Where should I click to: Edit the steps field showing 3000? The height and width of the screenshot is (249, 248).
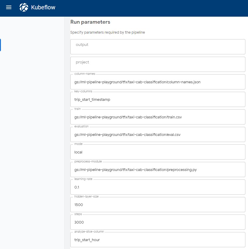tap(158, 222)
